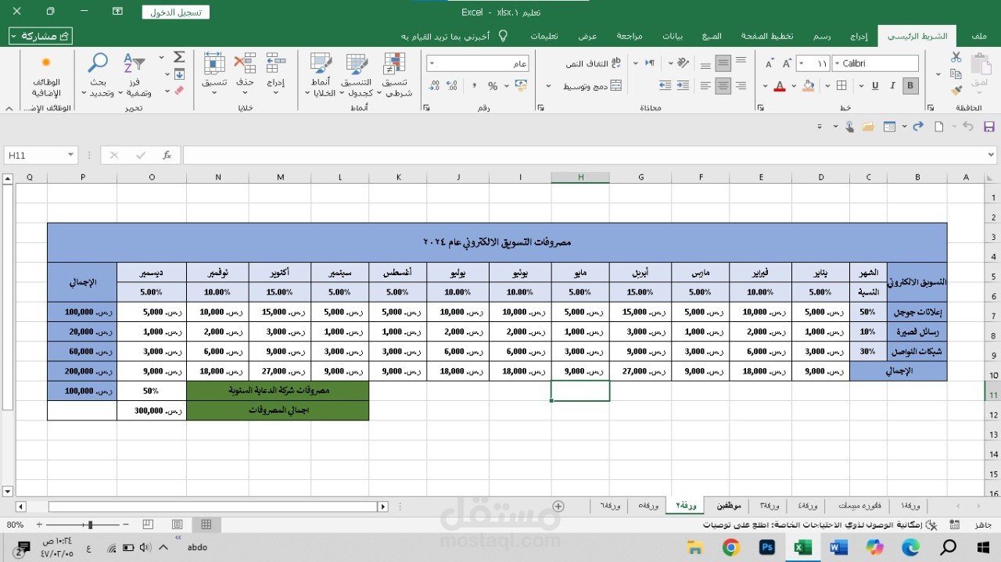This screenshot has height=562, width=1001.
Task: Click the Cut scissors icon
Action: [x=956, y=57]
